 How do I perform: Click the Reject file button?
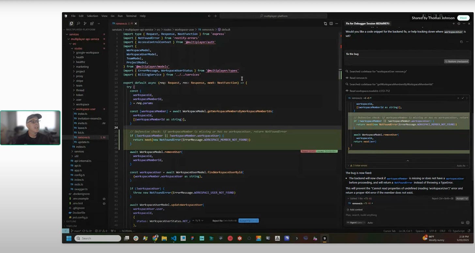[x=224, y=221]
